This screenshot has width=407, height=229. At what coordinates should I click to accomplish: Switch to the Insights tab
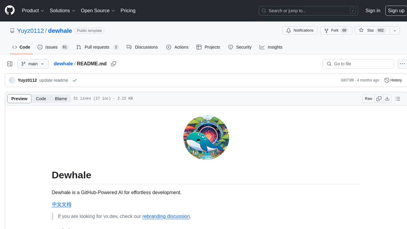(x=271, y=47)
